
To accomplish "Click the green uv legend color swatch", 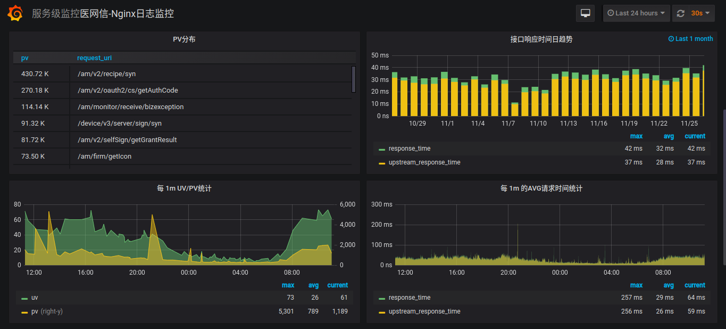I will point(24,298).
